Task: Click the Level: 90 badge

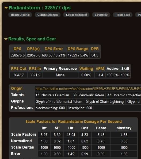Action: click(x=101, y=15)
